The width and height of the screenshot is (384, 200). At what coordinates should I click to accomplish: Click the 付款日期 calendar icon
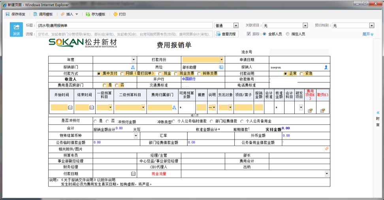click(x=133, y=174)
